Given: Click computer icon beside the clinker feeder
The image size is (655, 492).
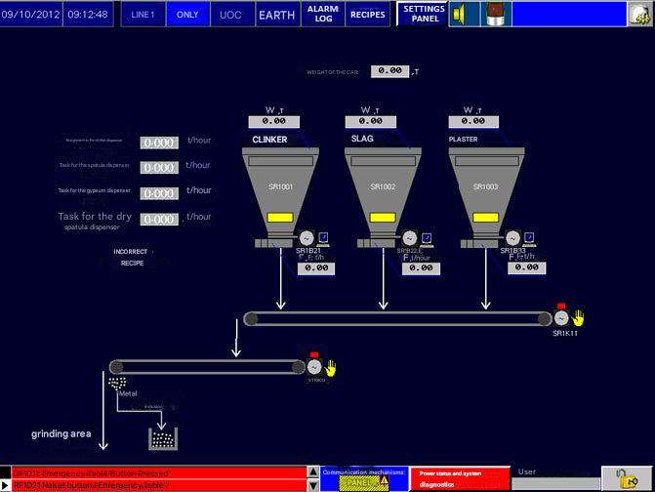Looking at the screenshot, I should pos(322,237).
